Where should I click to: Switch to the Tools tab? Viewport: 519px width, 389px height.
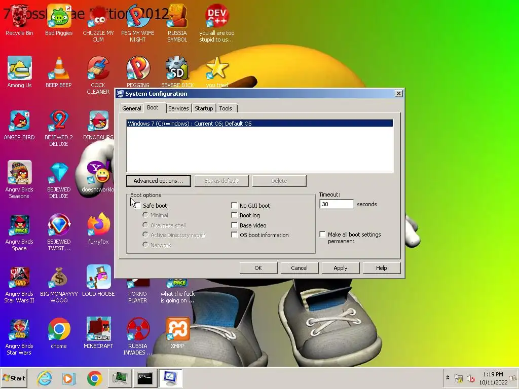tap(226, 108)
